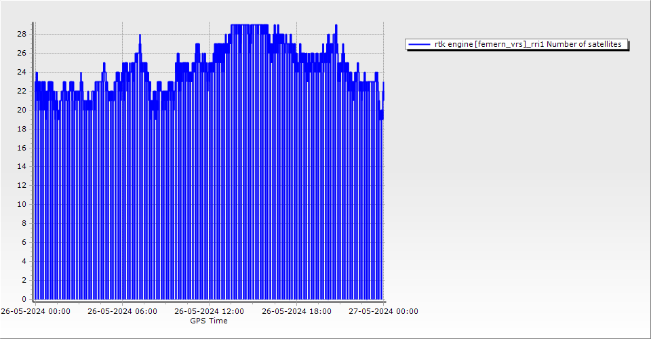Viewport: 651px width, 339px height.
Task: Click the y-axis value 28
Action: coord(22,34)
